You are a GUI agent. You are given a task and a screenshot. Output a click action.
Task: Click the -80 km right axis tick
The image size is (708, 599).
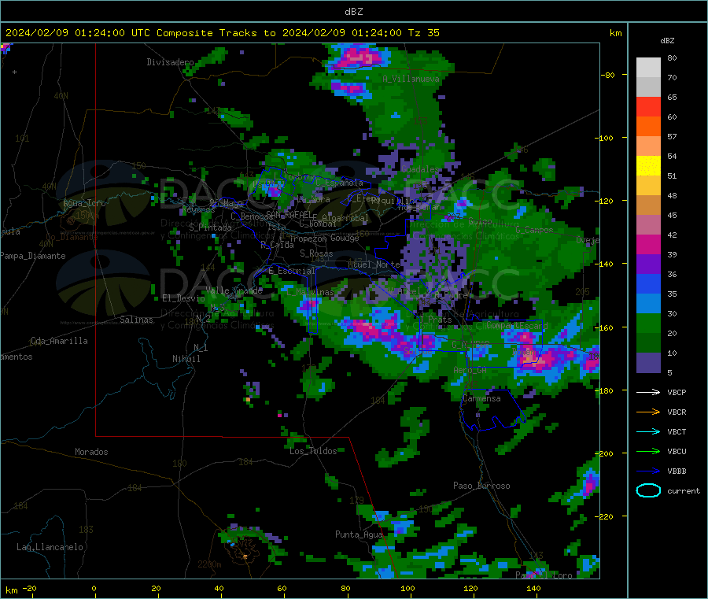pyautogui.click(x=608, y=75)
